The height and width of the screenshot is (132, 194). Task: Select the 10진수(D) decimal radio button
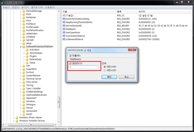tap(104, 70)
